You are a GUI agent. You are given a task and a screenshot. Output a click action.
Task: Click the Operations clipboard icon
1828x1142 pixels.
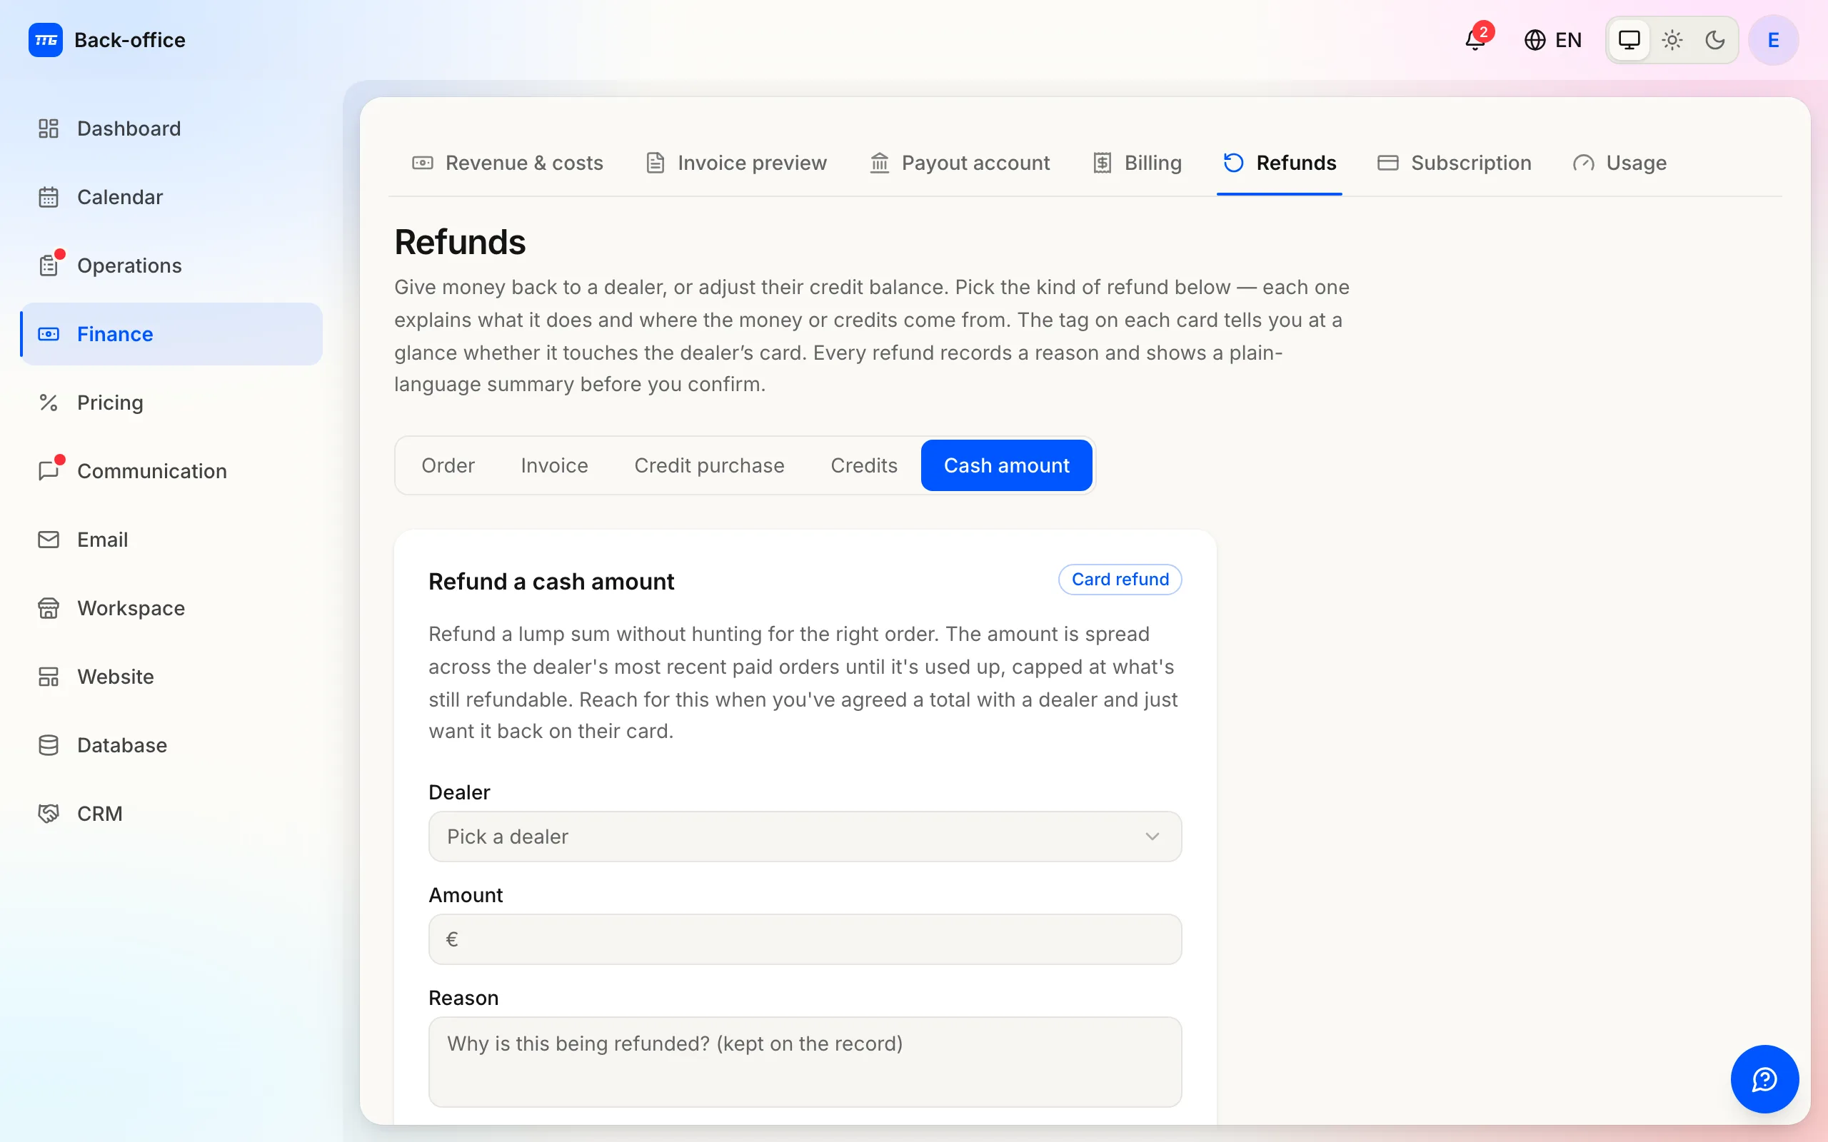(49, 266)
